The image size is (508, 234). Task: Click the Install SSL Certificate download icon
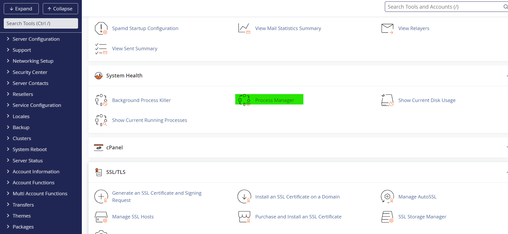244,197
